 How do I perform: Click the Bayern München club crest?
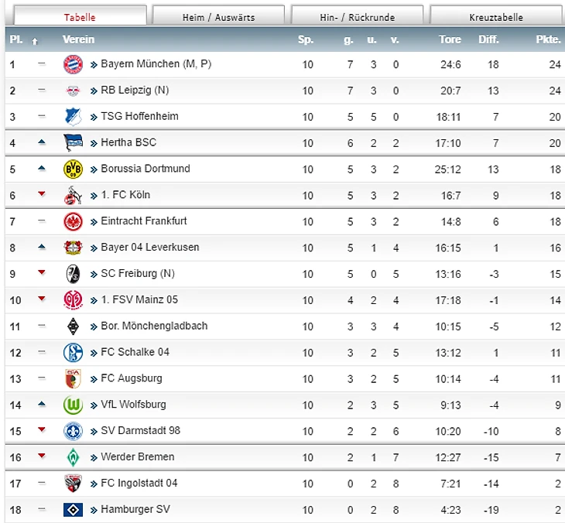pyautogui.click(x=73, y=64)
